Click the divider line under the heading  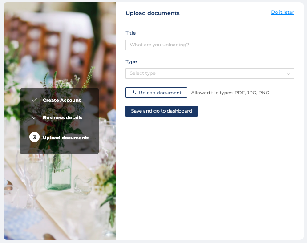[x=209, y=23]
